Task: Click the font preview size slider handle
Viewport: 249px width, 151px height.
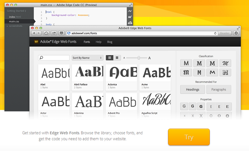Action: pyautogui.click(x=139, y=58)
